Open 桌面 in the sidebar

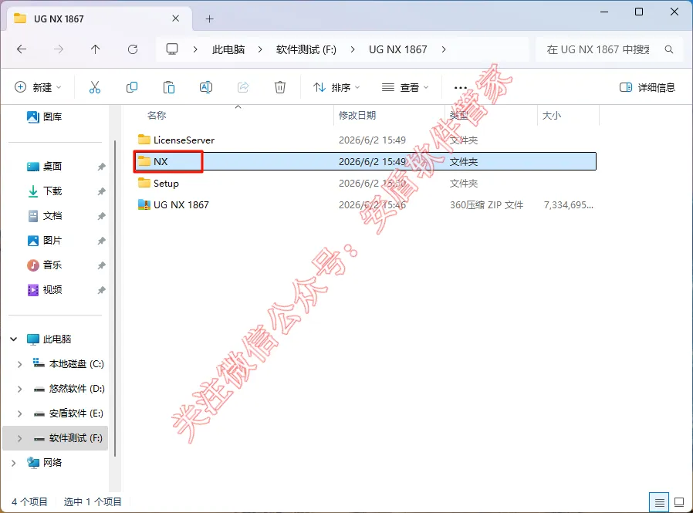click(44, 167)
